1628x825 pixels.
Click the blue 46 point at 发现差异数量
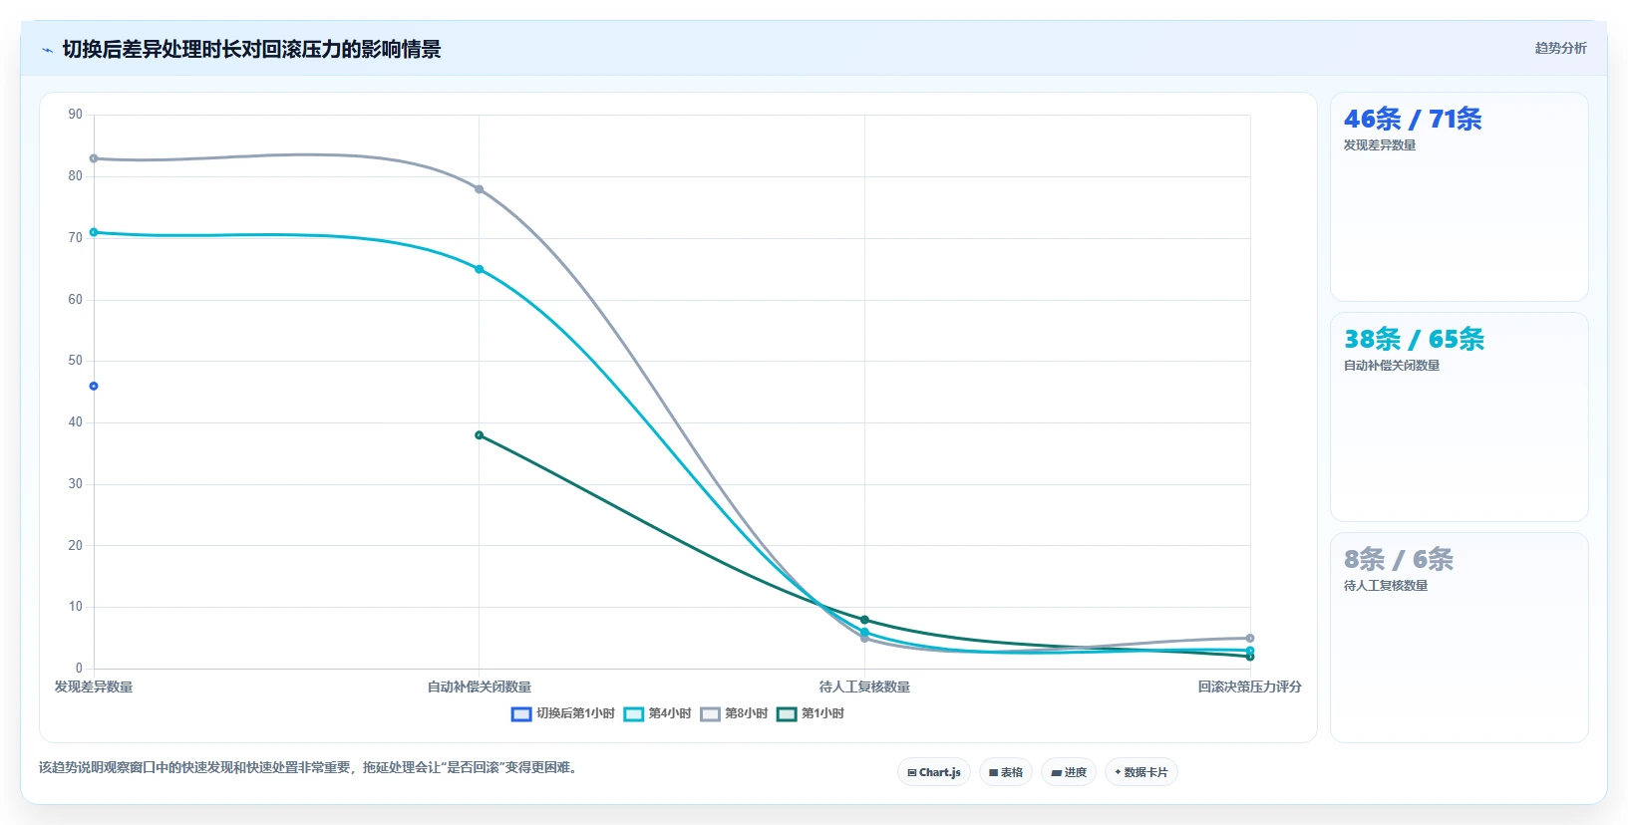pos(94,386)
